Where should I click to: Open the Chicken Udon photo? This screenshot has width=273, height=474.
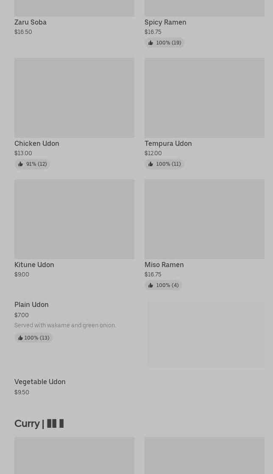pyautogui.click(x=74, y=98)
